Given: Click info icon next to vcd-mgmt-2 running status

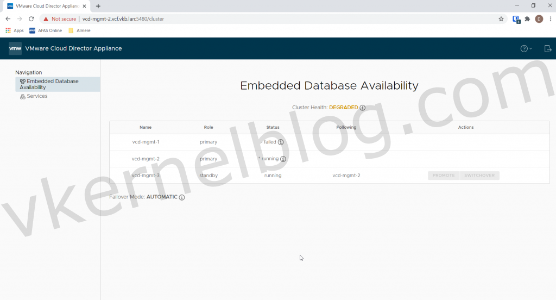Looking at the screenshot, I should [x=283, y=159].
